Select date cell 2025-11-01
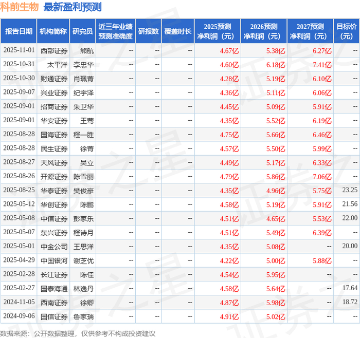The image size is (360, 338). pyautogui.click(x=19, y=50)
